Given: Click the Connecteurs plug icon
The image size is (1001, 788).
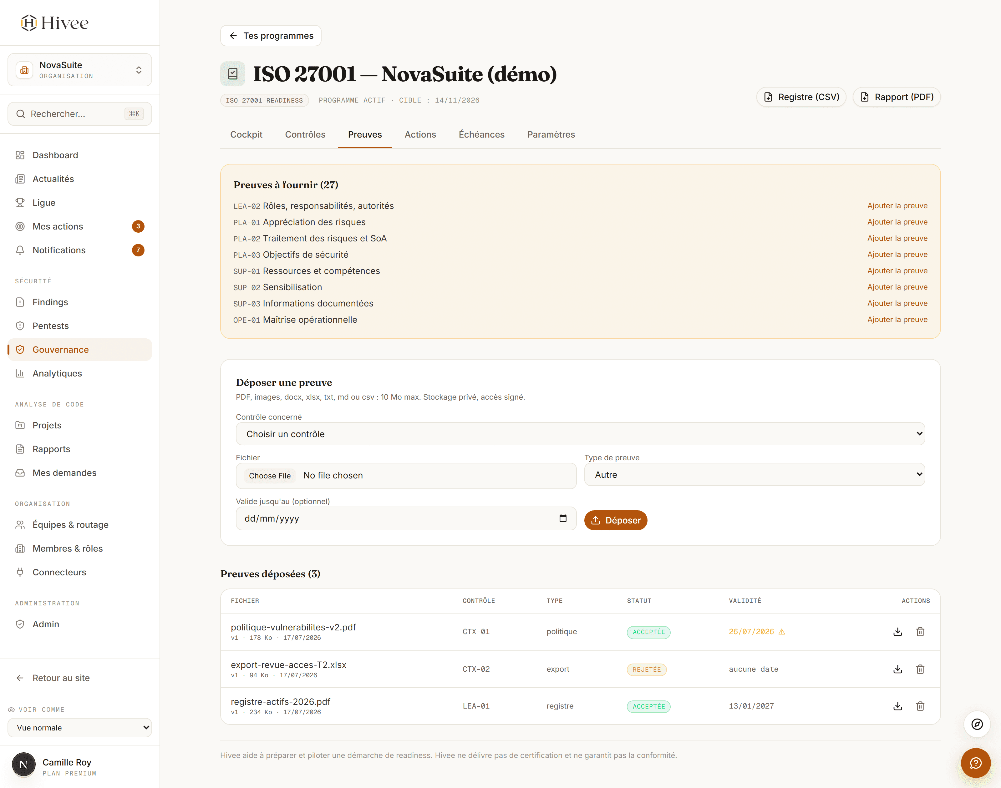Looking at the screenshot, I should tap(20, 572).
